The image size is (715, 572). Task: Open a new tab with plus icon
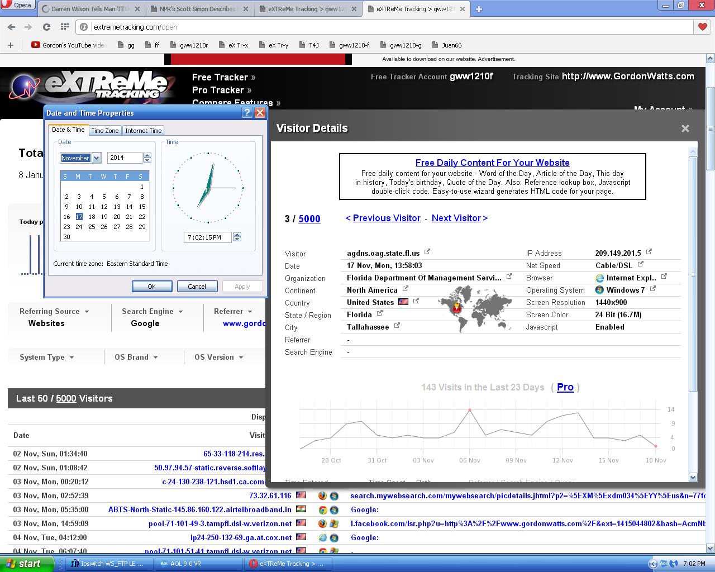click(479, 9)
